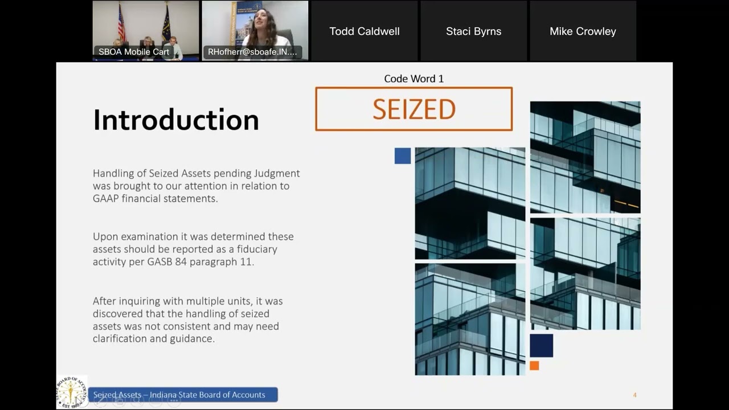Viewport: 729px width, 410px height.
Task: Open more options ellipsis slideshow icon
Action: (174, 400)
